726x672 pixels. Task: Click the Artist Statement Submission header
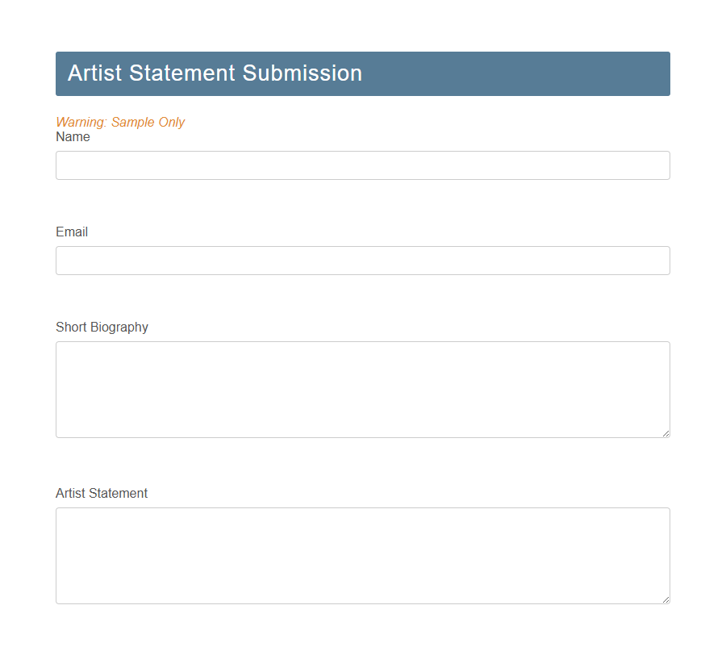215,73
